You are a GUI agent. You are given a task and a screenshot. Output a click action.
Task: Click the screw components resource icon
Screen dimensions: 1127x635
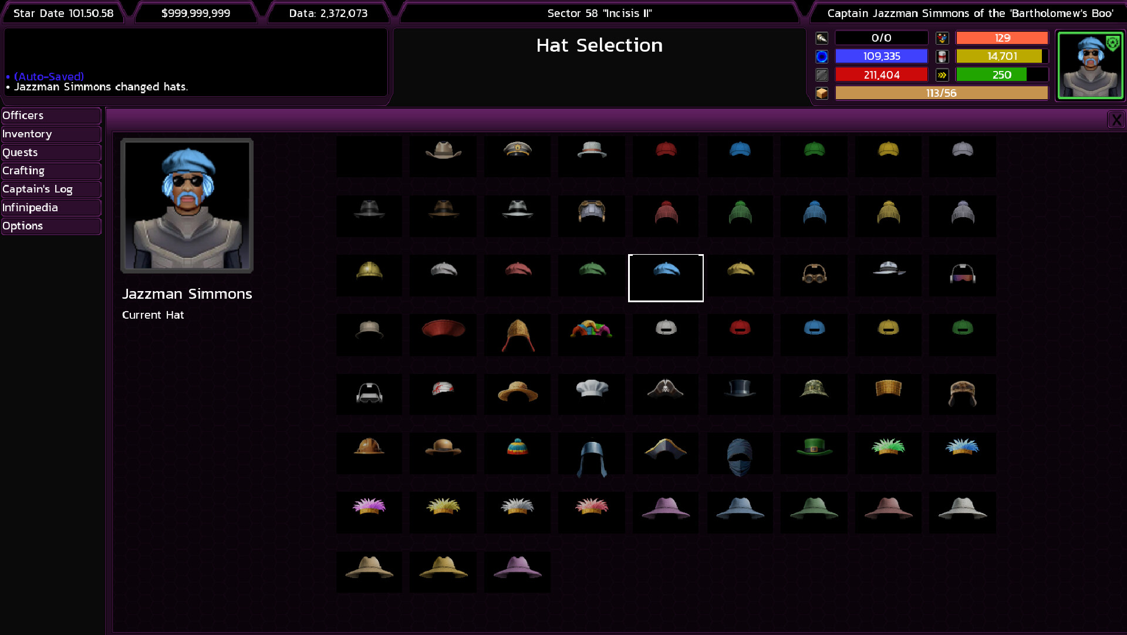click(821, 38)
